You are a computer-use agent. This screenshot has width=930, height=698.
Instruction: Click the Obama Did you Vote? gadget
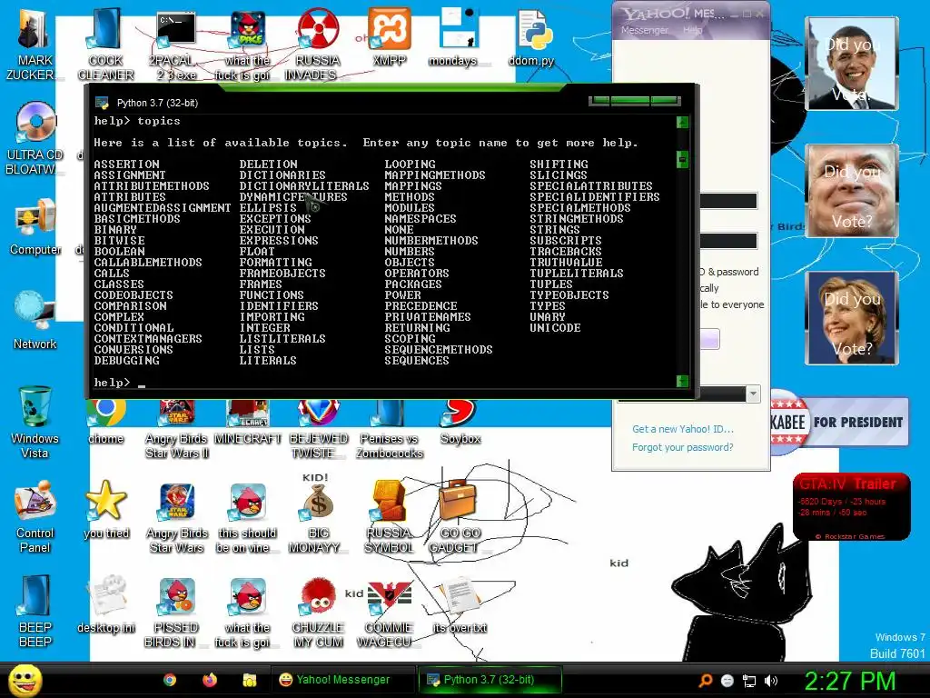coord(852,64)
